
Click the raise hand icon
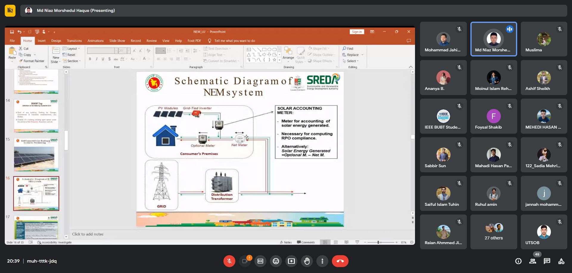[307, 261]
